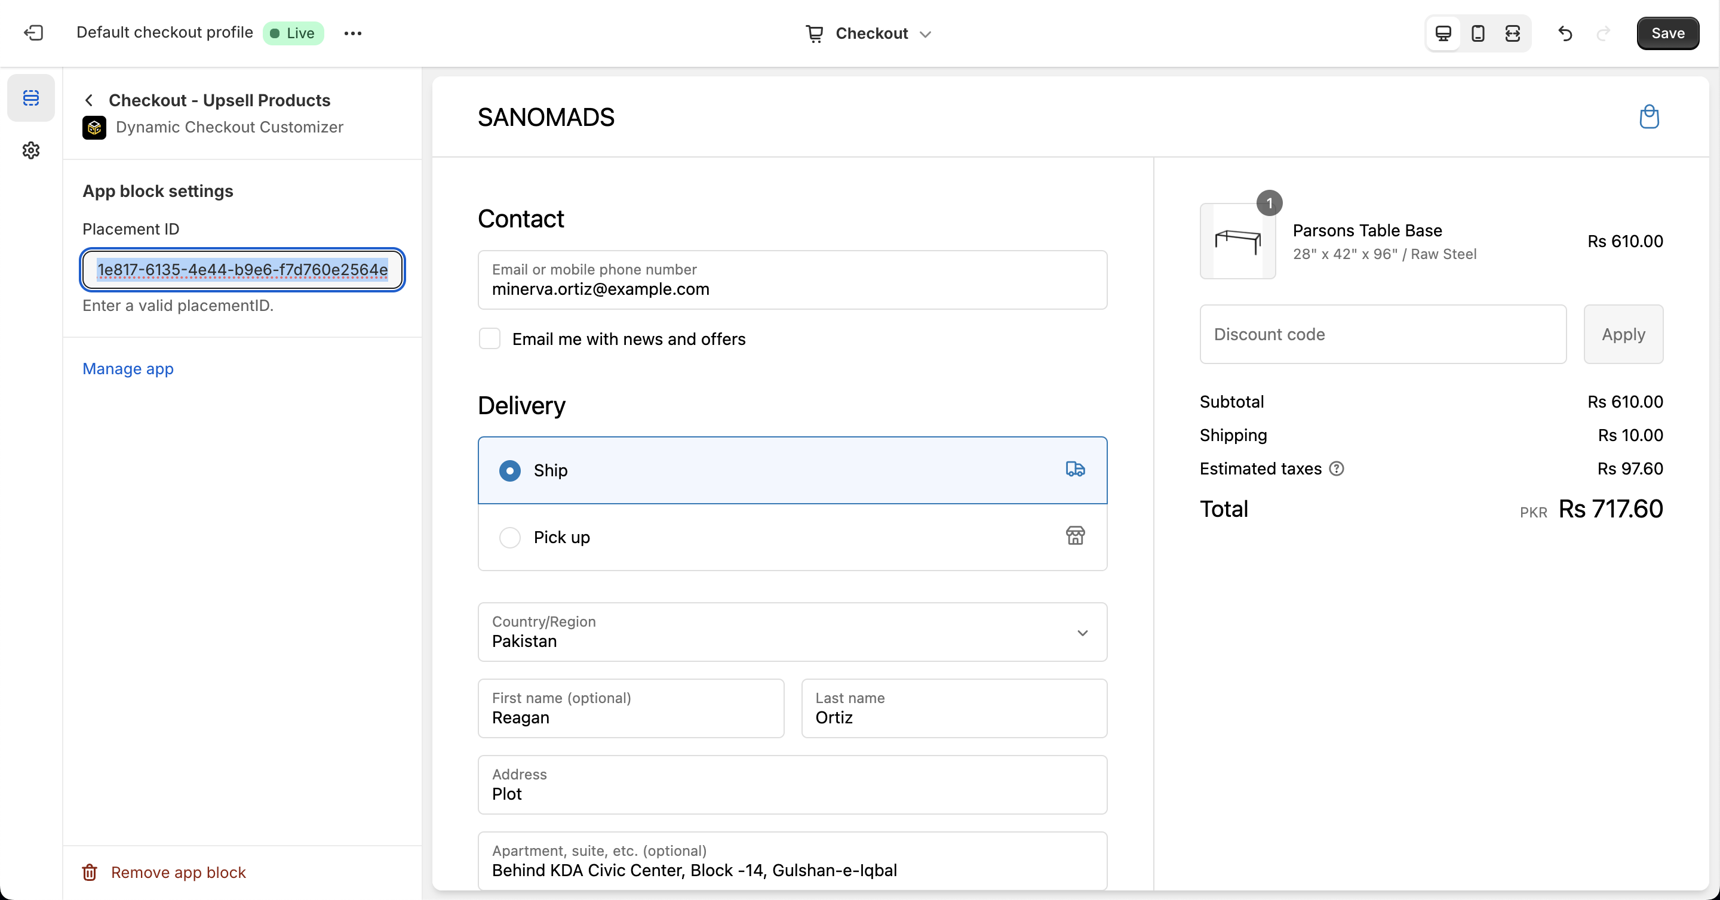Click the undo arrow

(1565, 33)
